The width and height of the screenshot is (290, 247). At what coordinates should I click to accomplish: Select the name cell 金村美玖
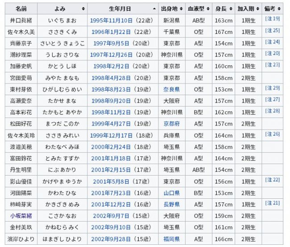point(21,227)
